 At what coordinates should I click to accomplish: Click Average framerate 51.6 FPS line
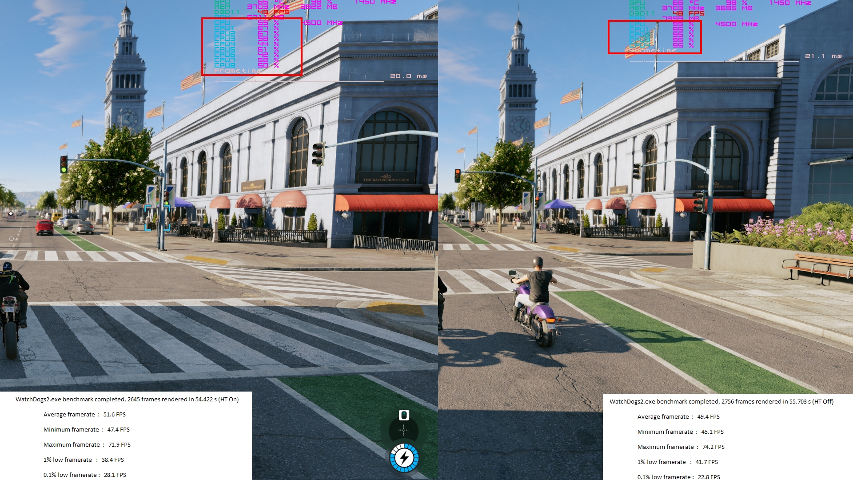[84, 414]
